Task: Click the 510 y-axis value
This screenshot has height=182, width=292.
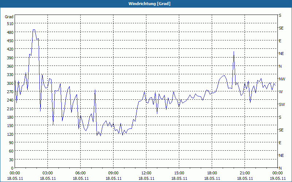Action: coord(10,24)
